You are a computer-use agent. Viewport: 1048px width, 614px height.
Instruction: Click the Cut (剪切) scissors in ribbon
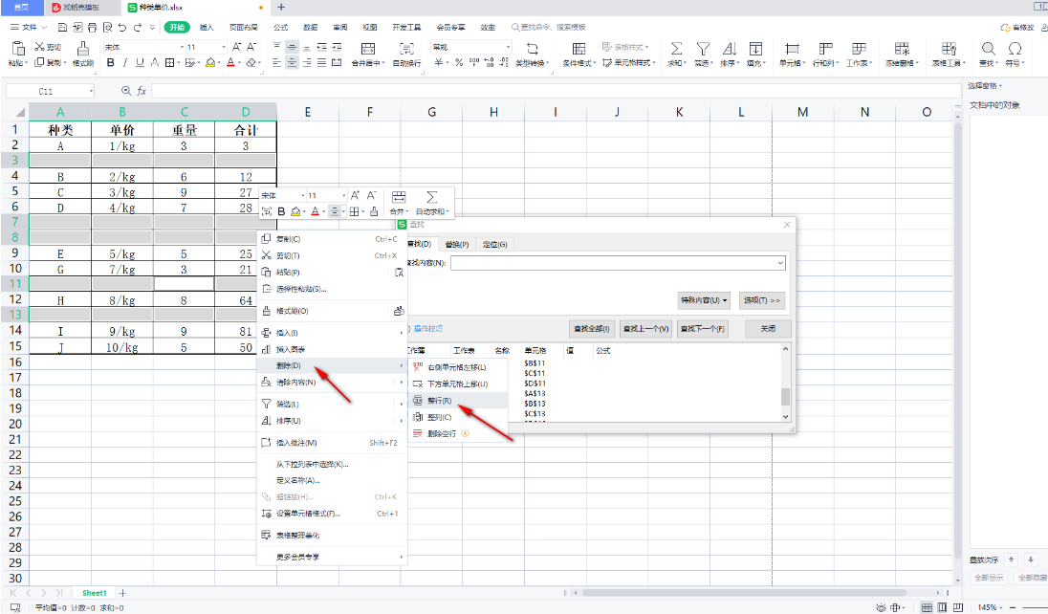(x=40, y=47)
